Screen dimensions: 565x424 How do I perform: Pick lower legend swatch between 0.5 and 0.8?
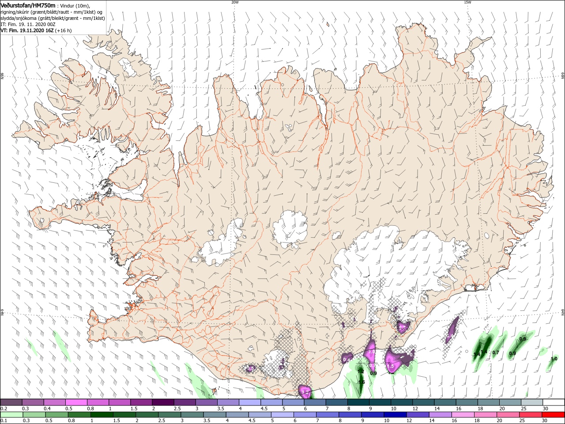(56, 415)
